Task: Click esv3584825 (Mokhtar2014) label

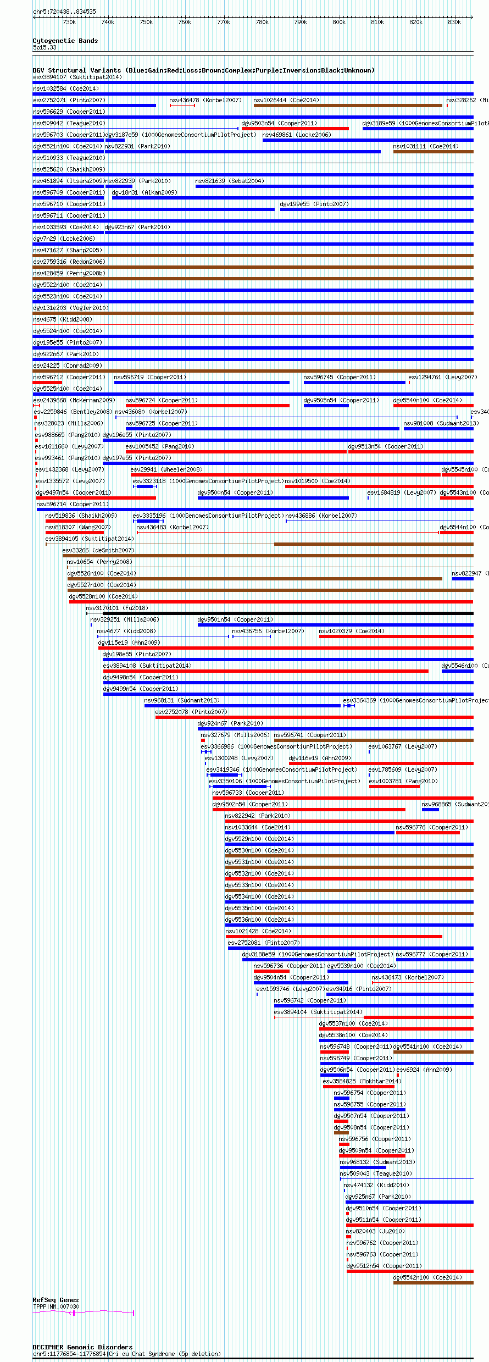Action: [x=362, y=1081]
